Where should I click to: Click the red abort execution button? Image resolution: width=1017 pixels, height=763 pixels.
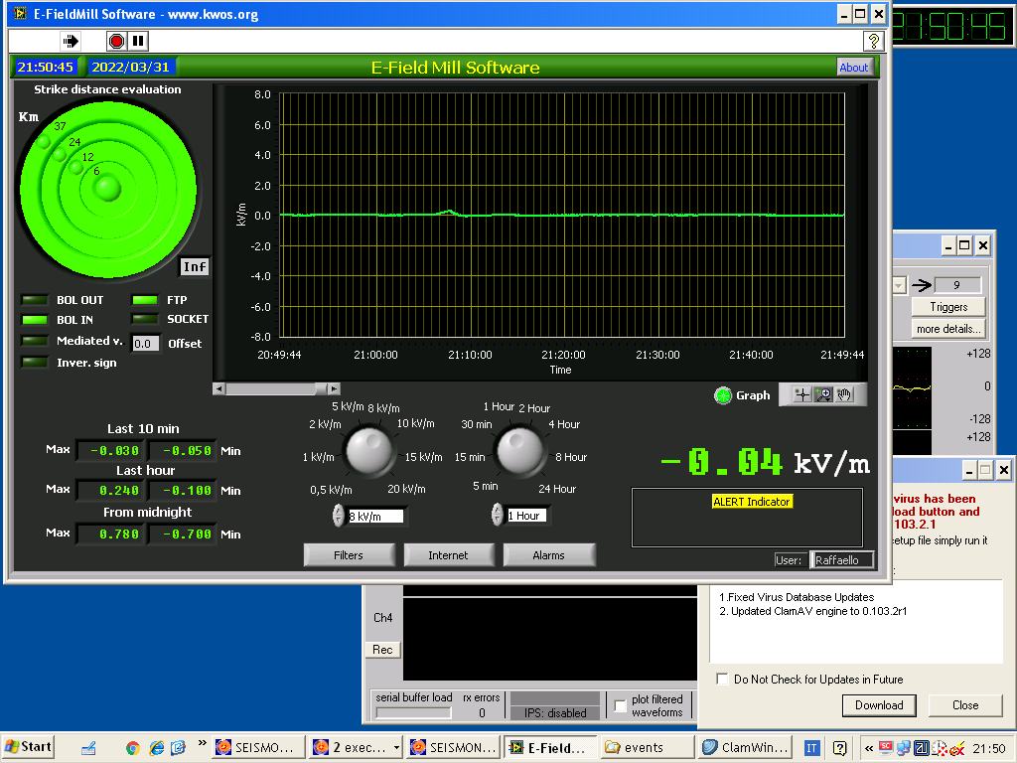pos(117,42)
